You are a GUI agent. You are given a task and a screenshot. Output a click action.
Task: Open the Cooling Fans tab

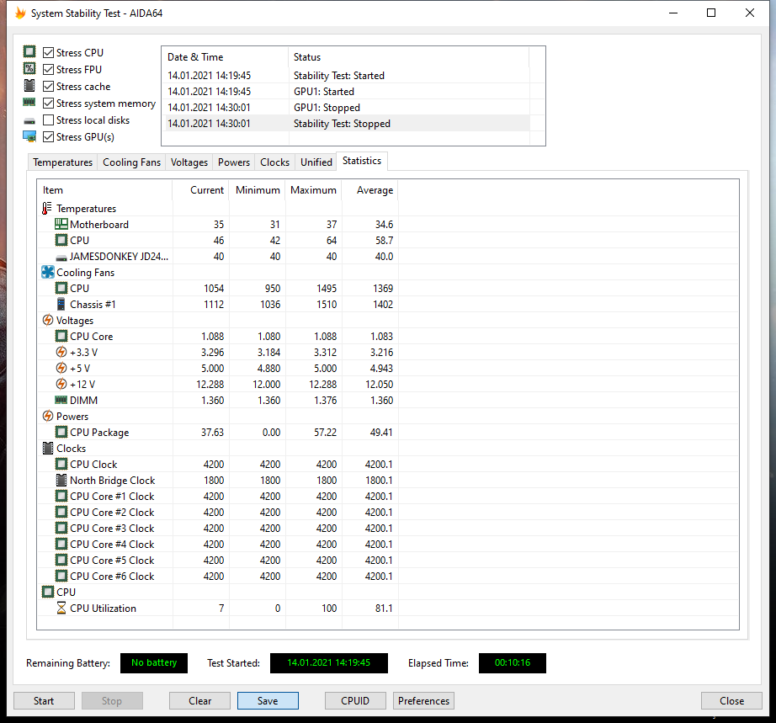131,162
